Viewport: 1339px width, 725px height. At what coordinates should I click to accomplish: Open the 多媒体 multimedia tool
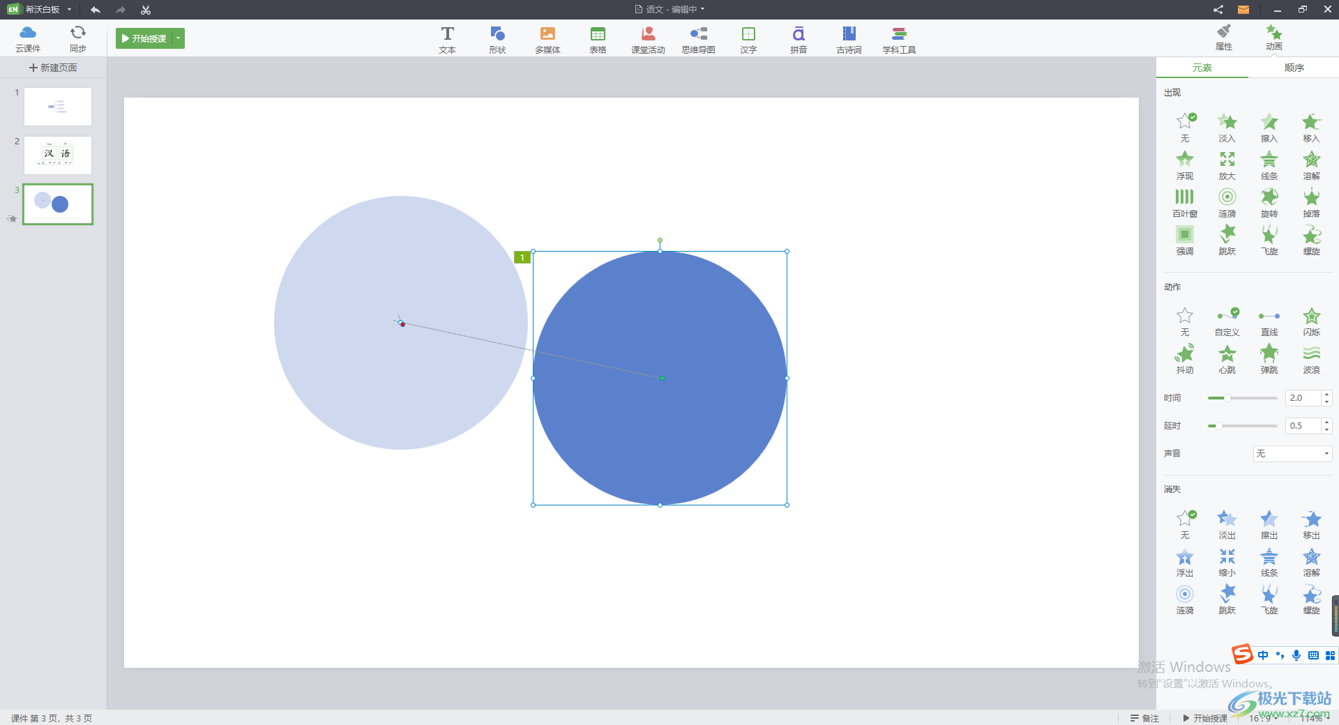pos(547,40)
